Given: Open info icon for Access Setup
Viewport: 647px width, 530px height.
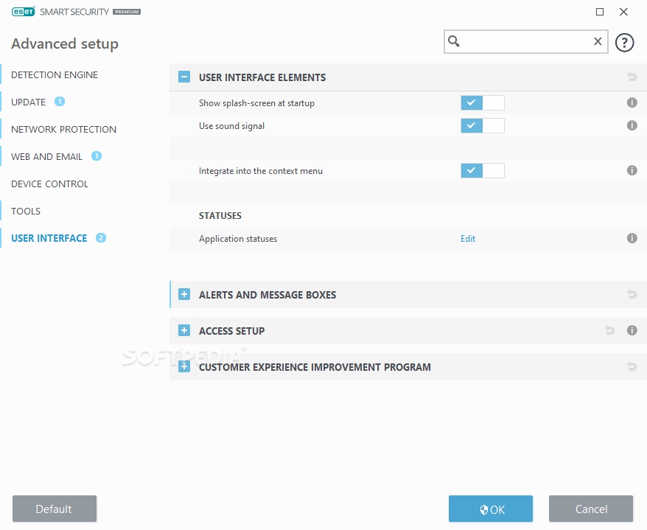Looking at the screenshot, I should click(x=632, y=329).
